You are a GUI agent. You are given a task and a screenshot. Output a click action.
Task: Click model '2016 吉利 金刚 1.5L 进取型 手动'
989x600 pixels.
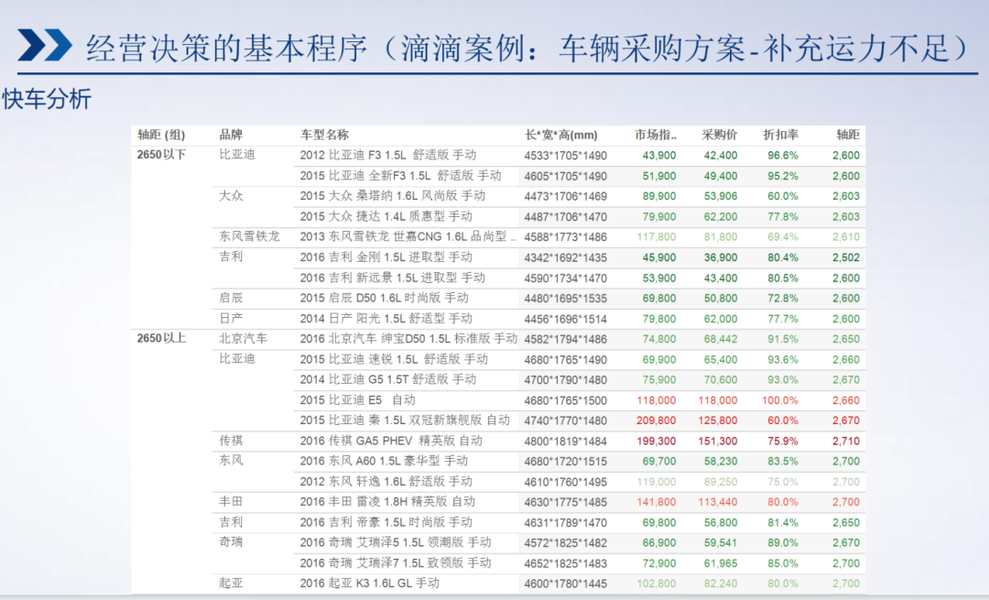(386, 257)
